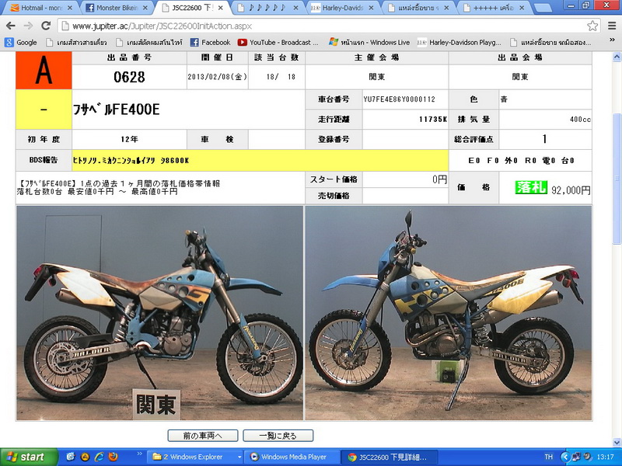The image size is (622, 466).
Task: Expand hidden system tray icons
Action: point(566,457)
